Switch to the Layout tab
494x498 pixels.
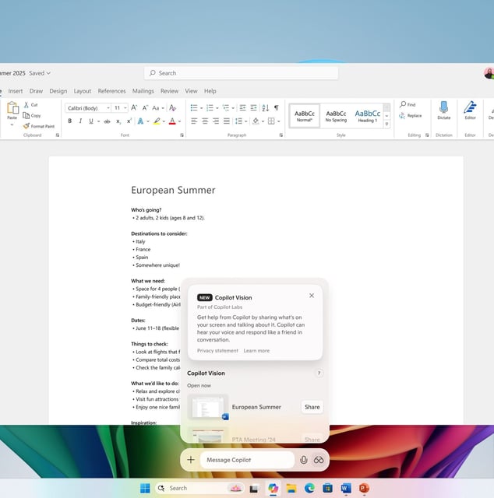(x=83, y=91)
